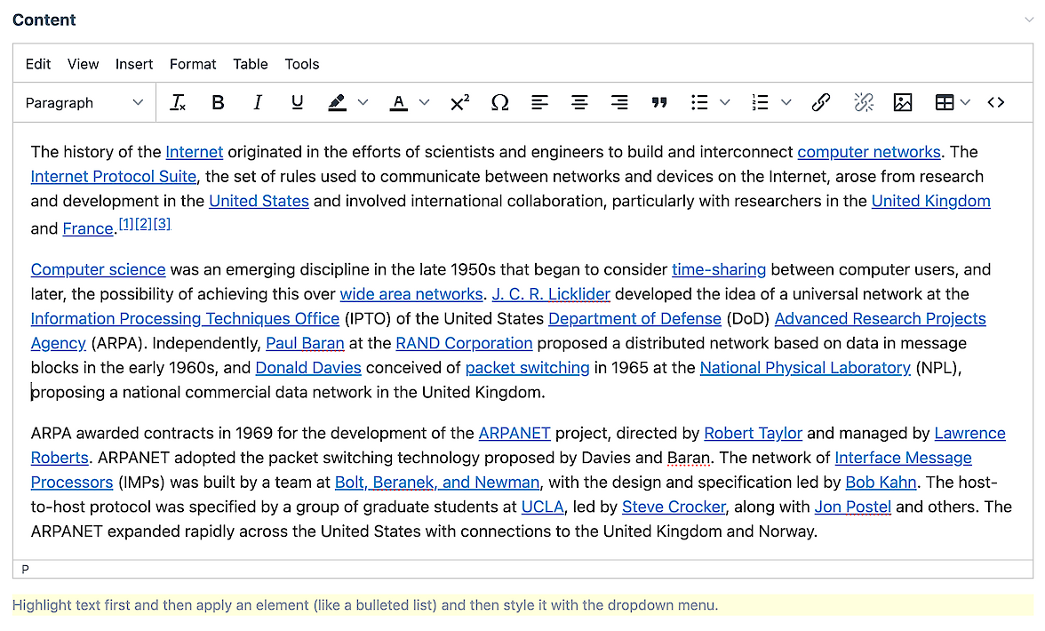
Task: Apply superscript formatting
Action: [459, 103]
